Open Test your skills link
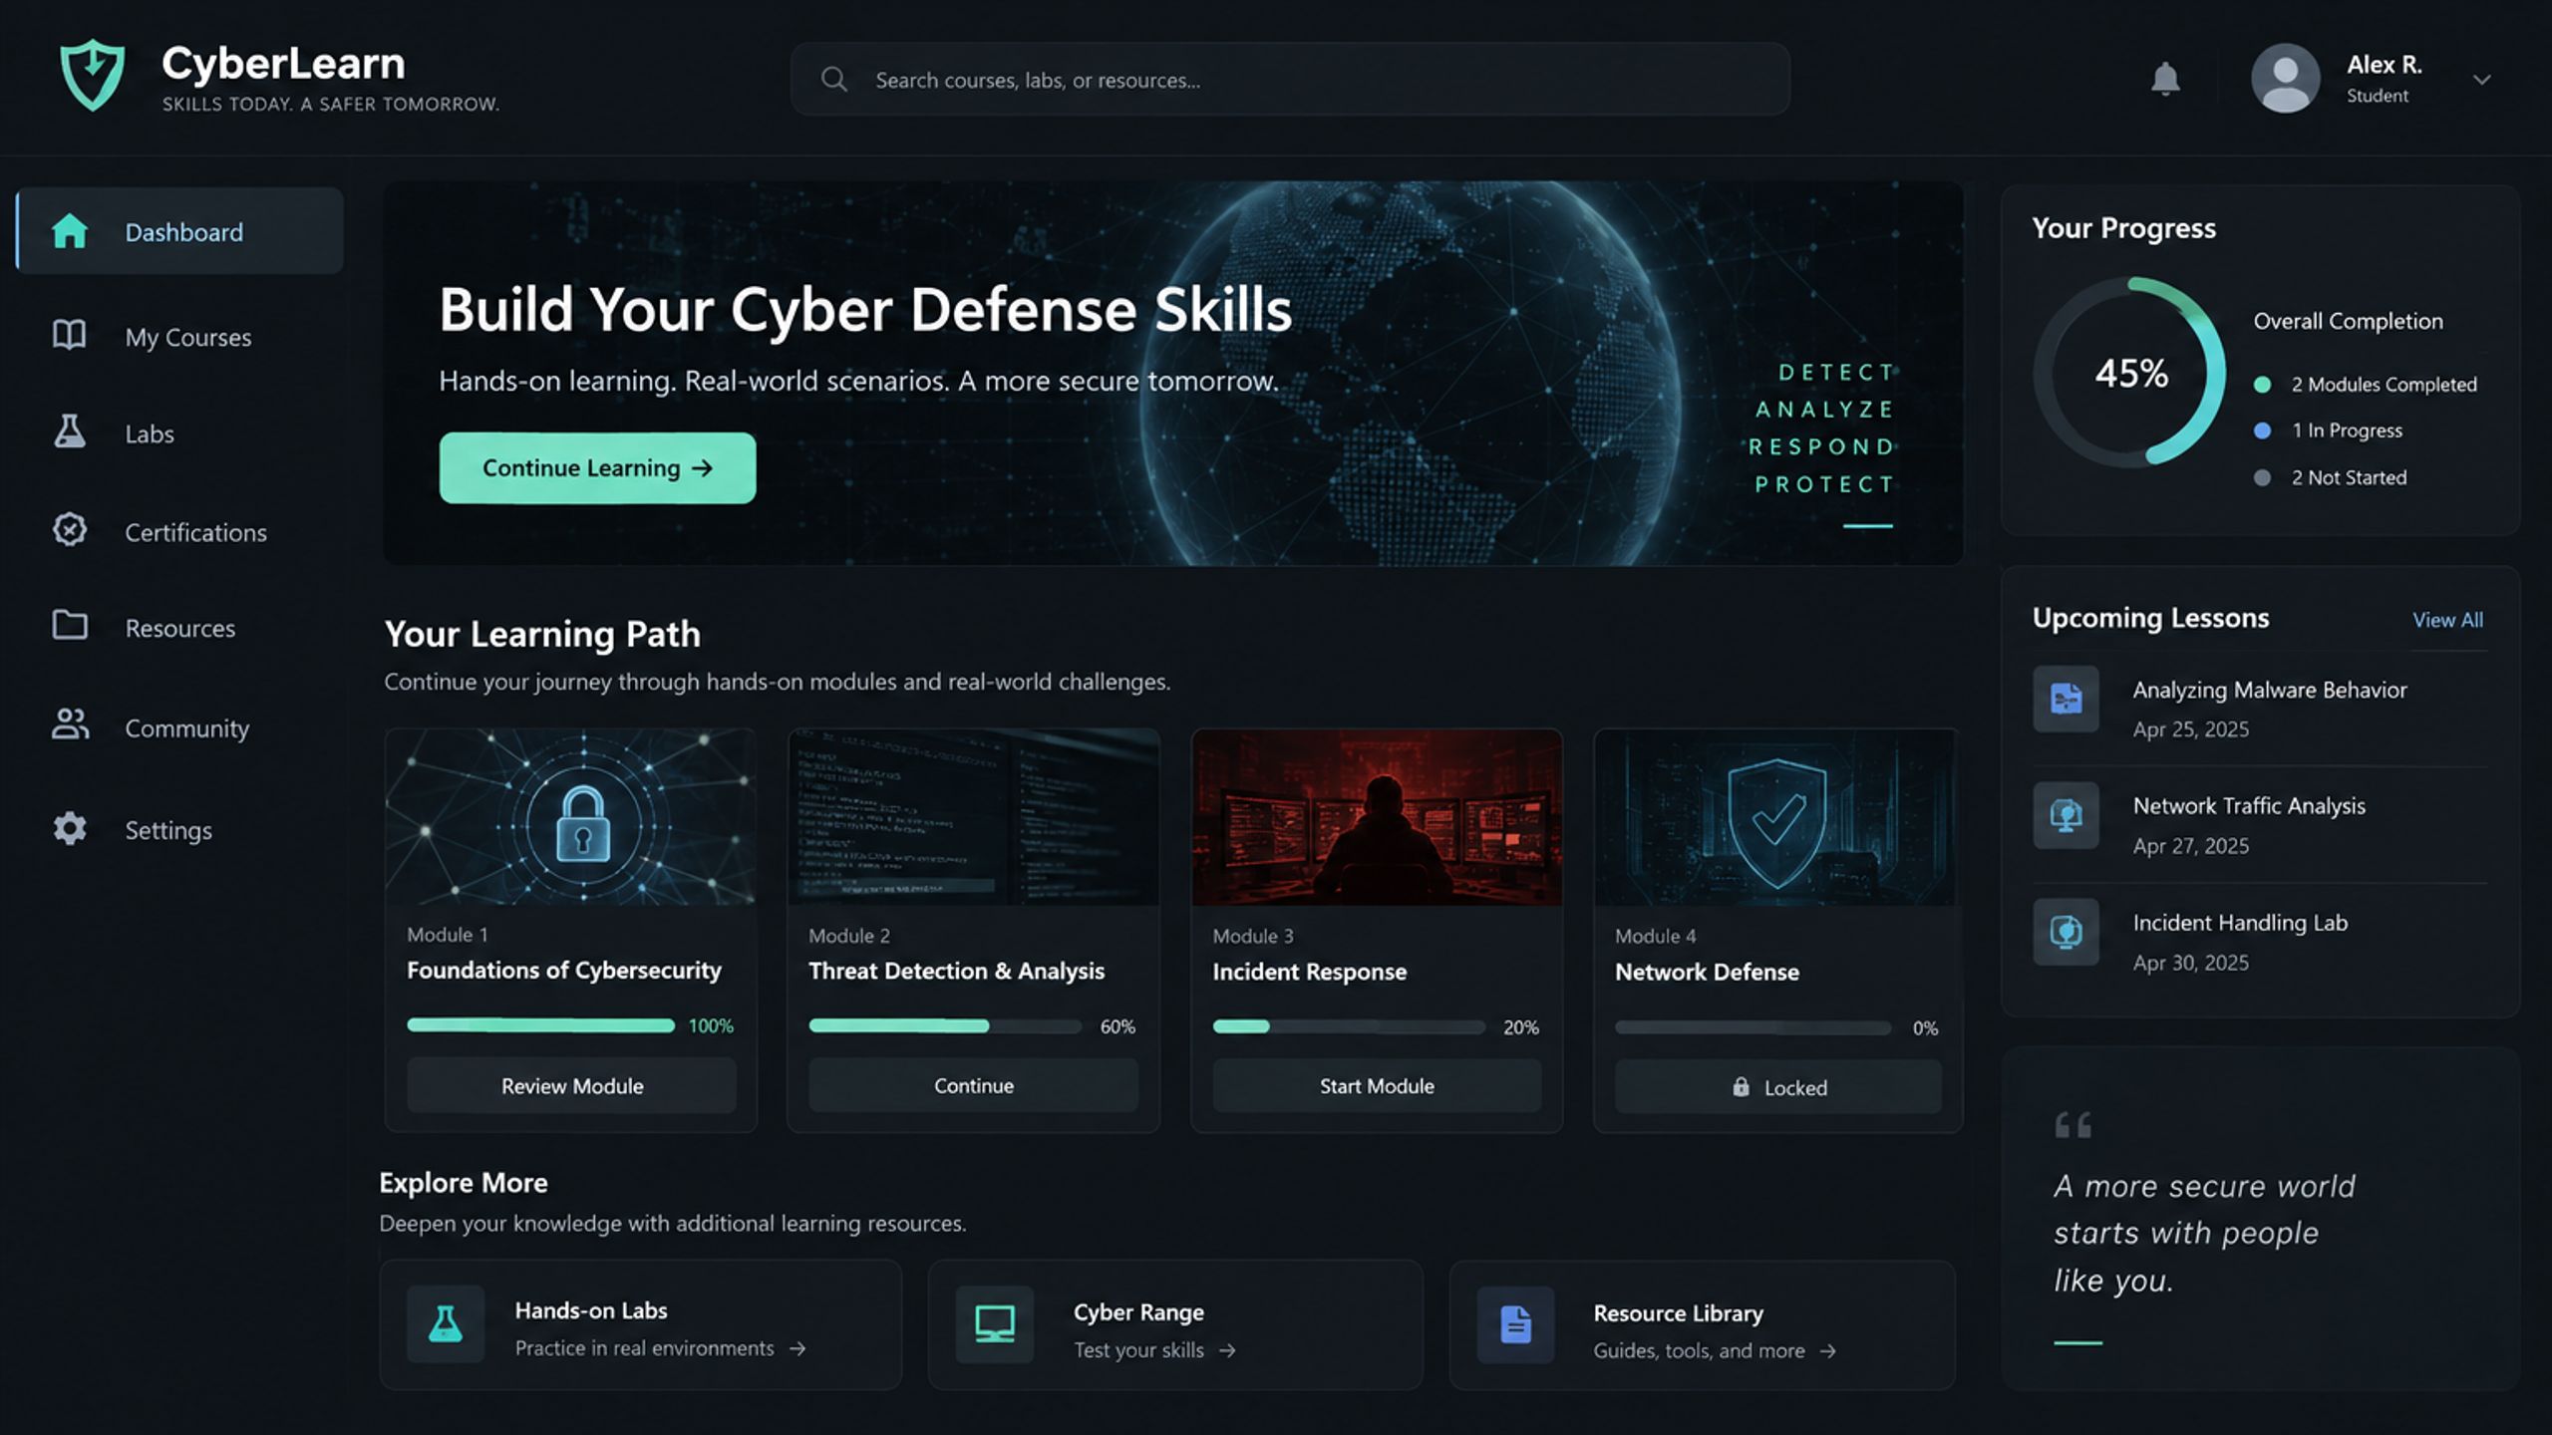This screenshot has width=2552, height=1435. [x=1154, y=1350]
